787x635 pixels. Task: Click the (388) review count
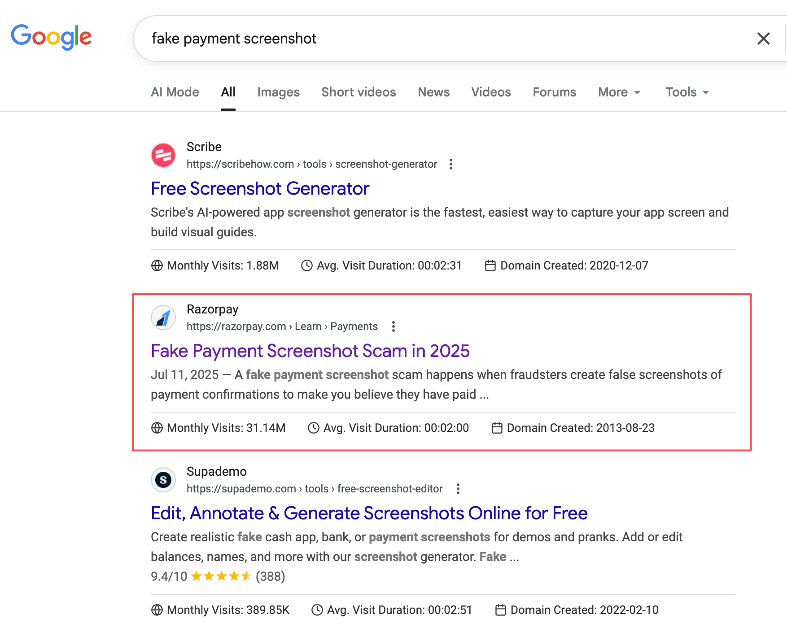click(271, 576)
